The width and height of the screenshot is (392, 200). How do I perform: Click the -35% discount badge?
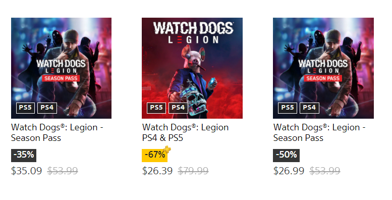click(x=24, y=156)
